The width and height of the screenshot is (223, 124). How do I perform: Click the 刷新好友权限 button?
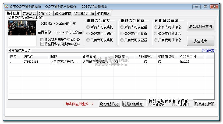(204, 104)
